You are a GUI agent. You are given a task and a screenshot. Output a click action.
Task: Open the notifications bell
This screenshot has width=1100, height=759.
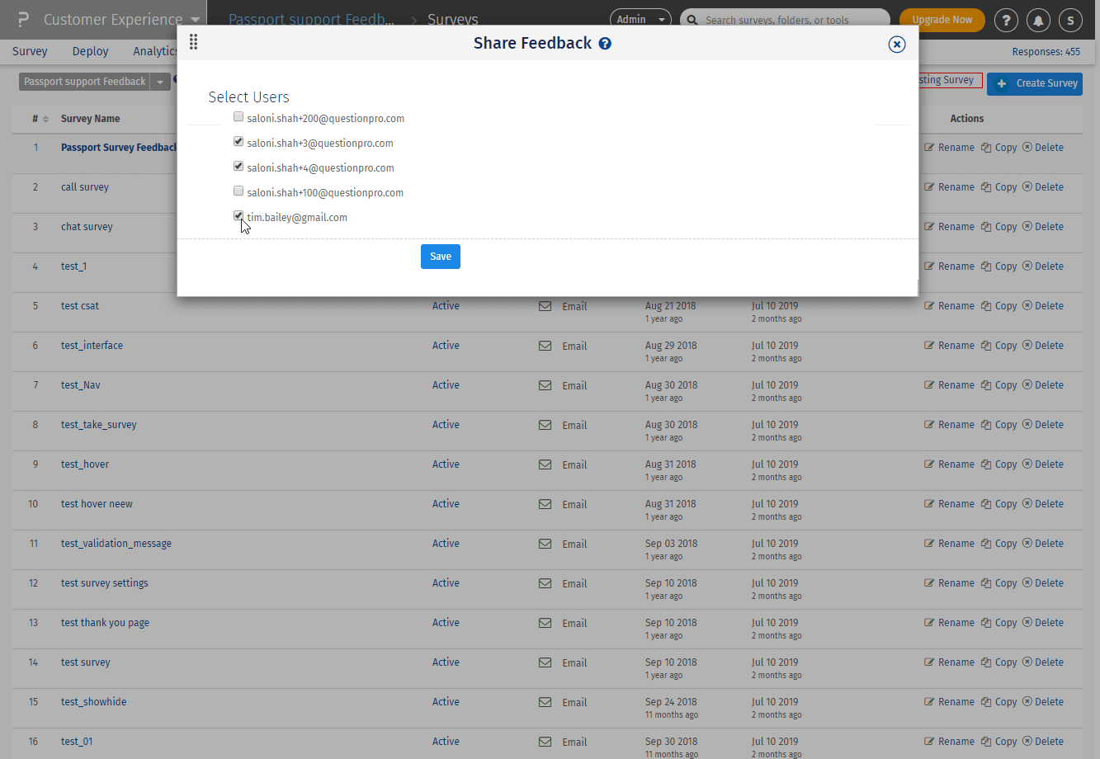[1038, 20]
